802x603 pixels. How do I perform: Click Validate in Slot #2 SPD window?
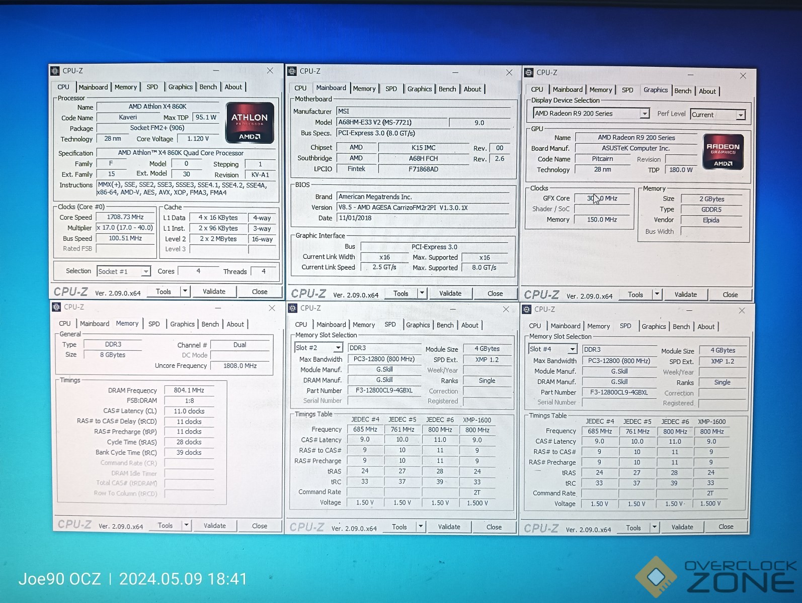tap(449, 527)
